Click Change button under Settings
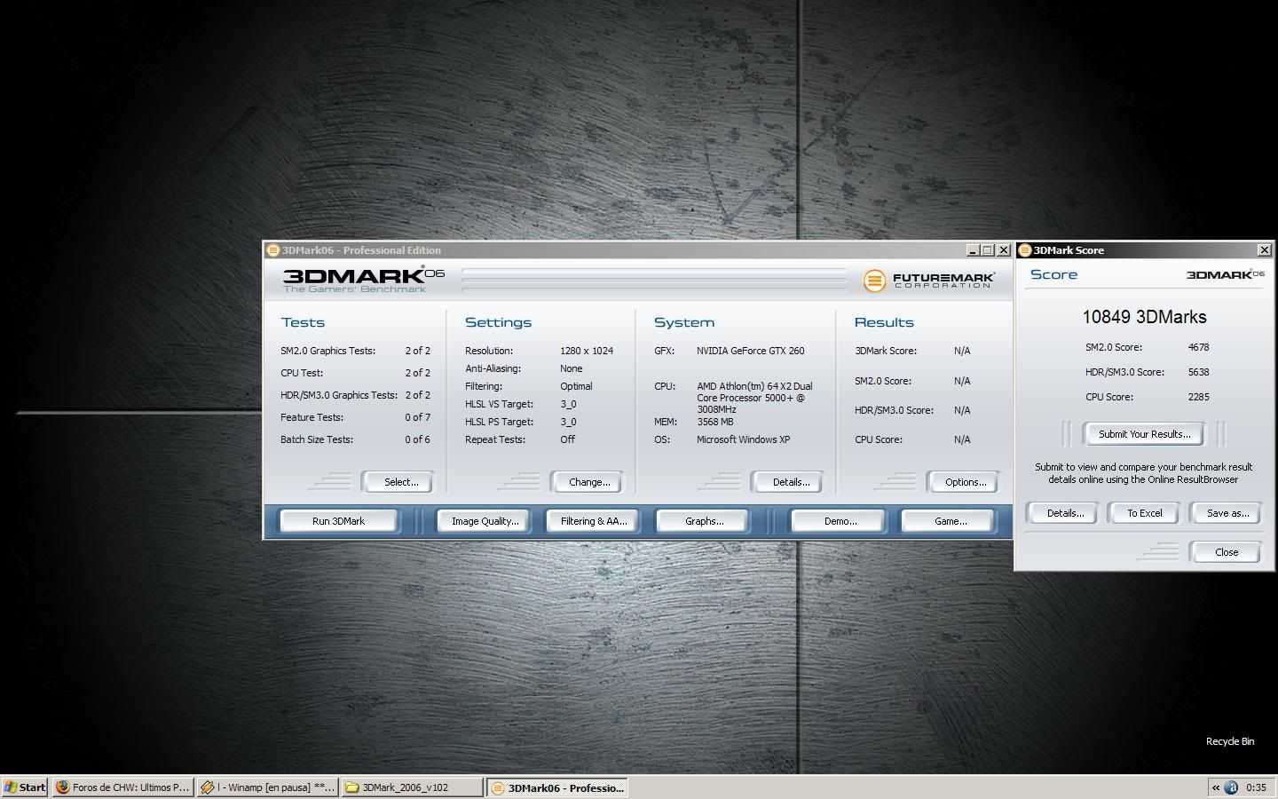This screenshot has width=1278, height=799. click(x=588, y=482)
